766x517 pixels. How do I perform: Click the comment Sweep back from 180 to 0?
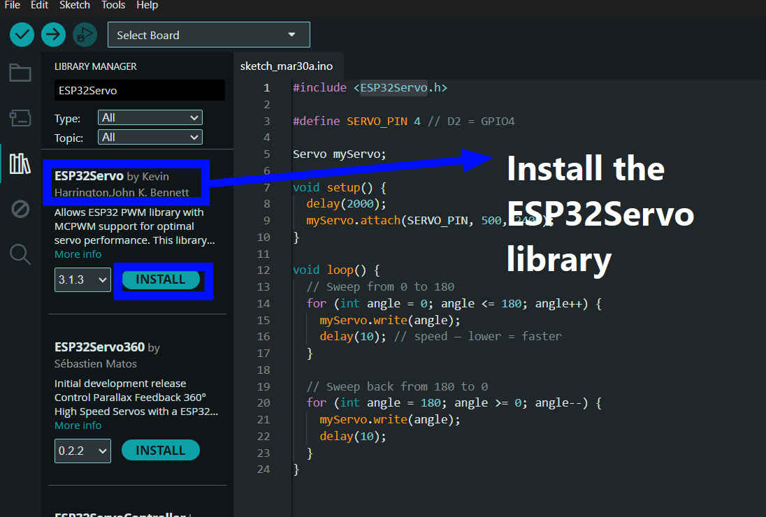pos(397,386)
